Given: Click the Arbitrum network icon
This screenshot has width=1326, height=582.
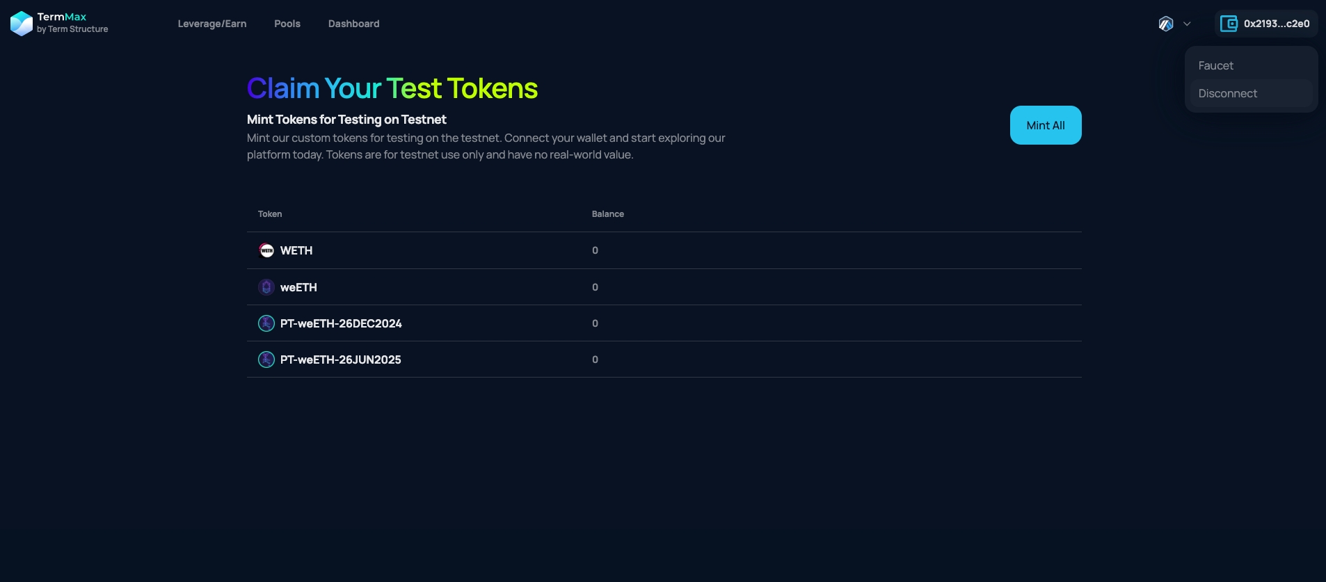Looking at the screenshot, I should 1166,24.
